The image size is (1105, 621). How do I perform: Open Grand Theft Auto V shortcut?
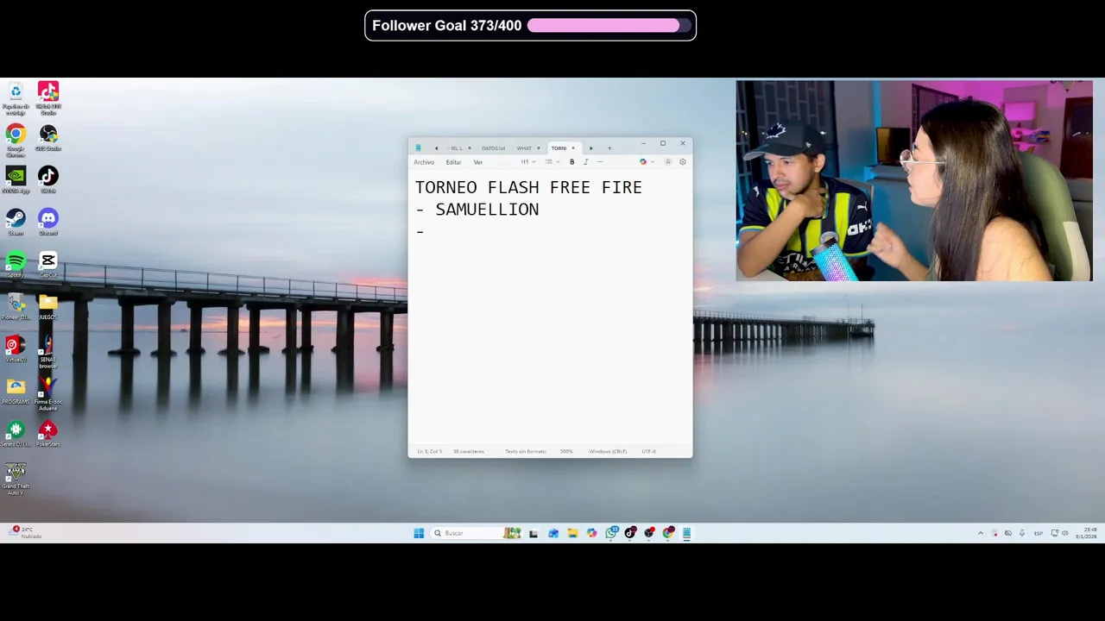pyautogui.click(x=16, y=479)
